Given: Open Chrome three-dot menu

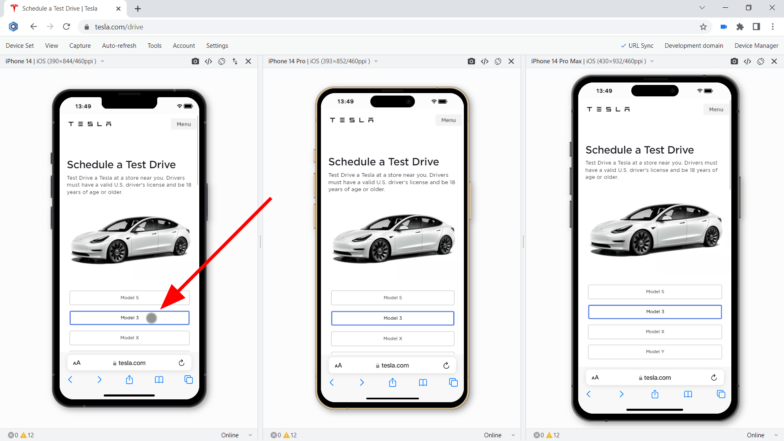Looking at the screenshot, I should click(773, 27).
